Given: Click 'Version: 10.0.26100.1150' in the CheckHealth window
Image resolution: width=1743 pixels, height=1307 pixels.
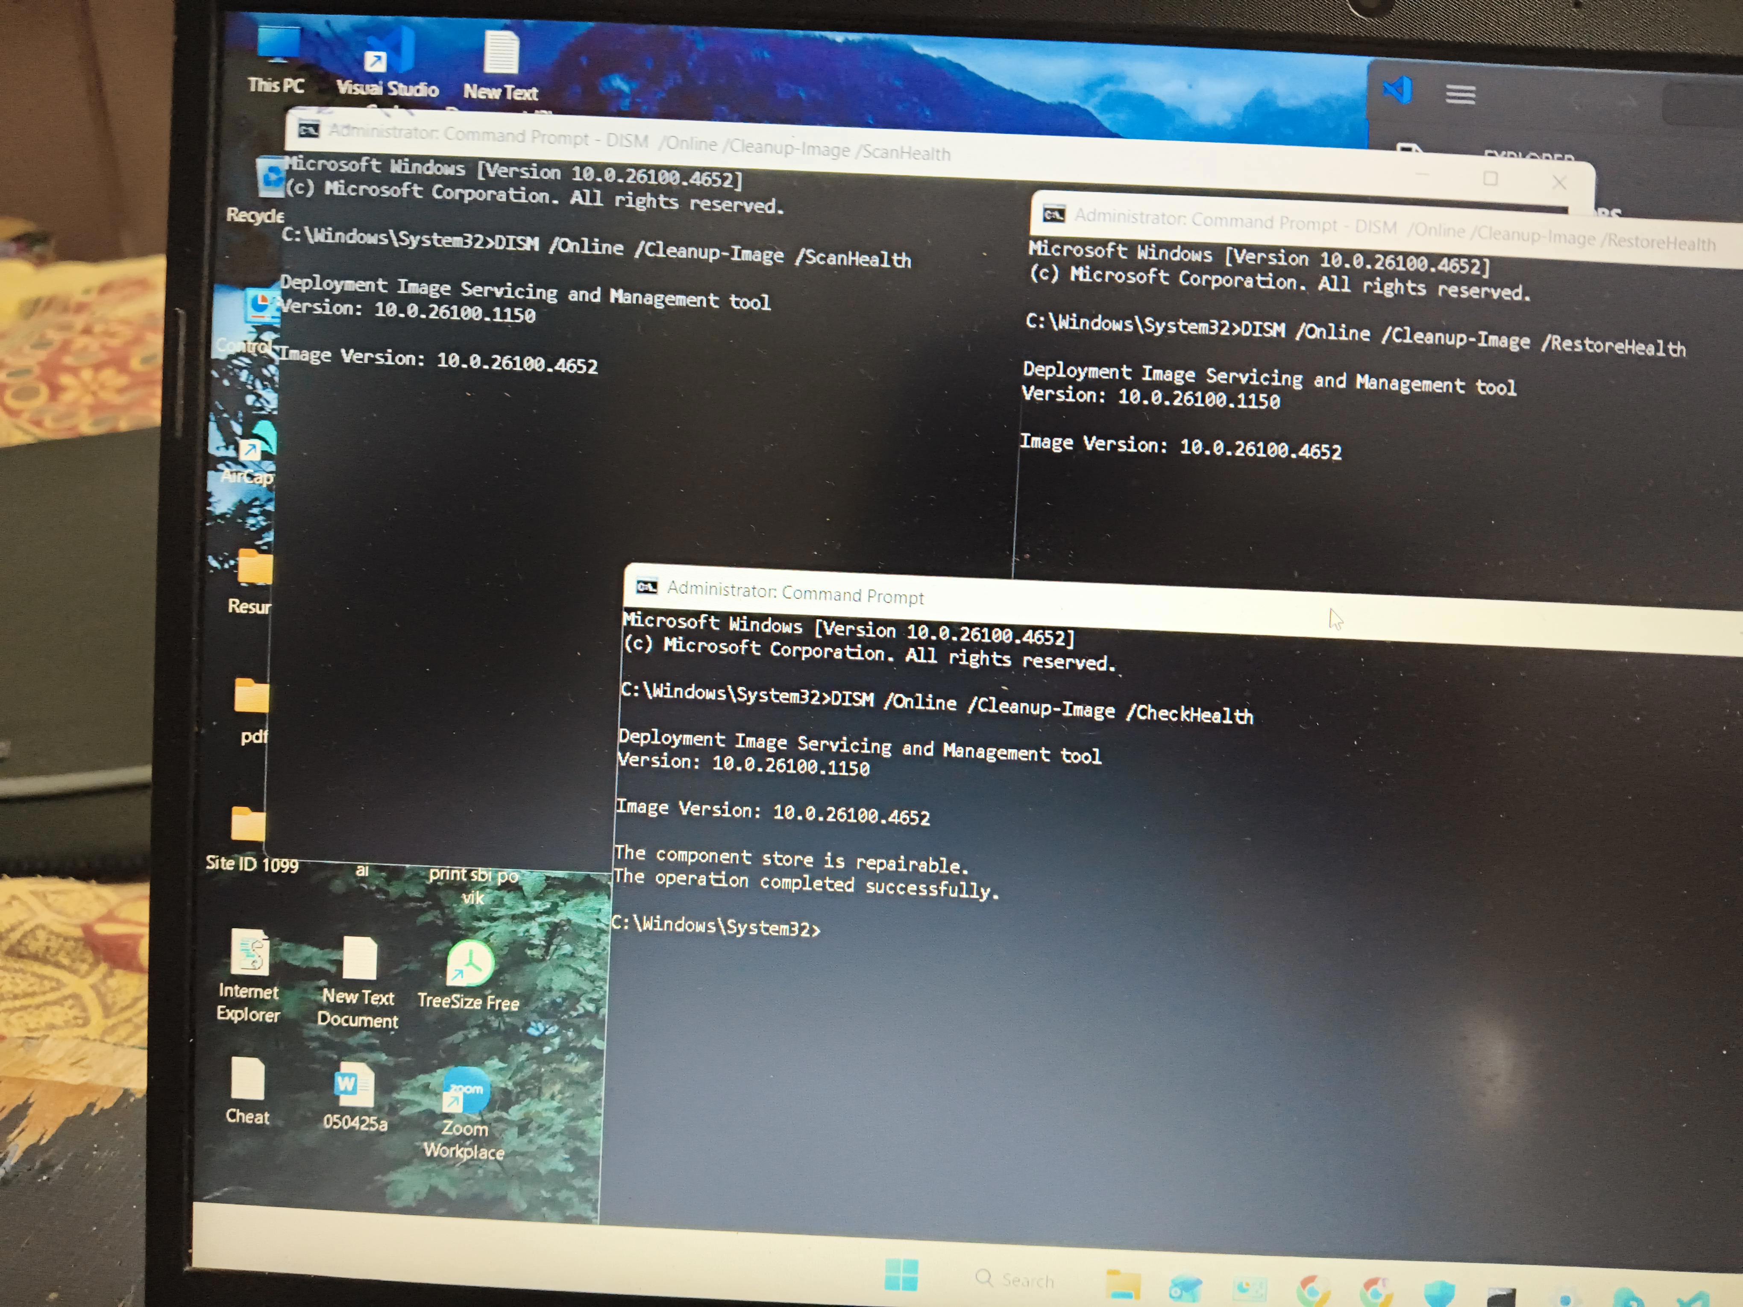Looking at the screenshot, I should coord(744,764).
